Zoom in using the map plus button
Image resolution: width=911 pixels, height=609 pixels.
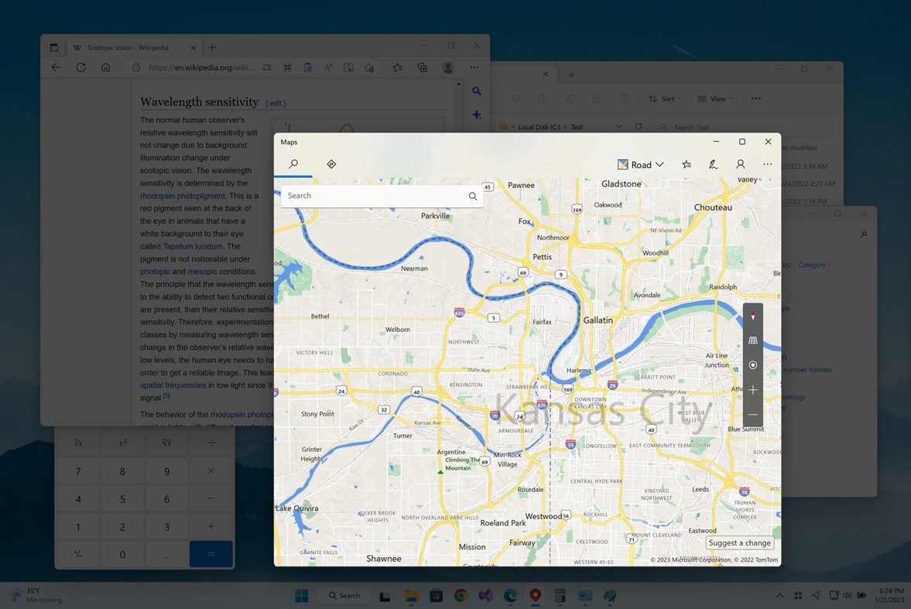pyautogui.click(x=753, y=390)
